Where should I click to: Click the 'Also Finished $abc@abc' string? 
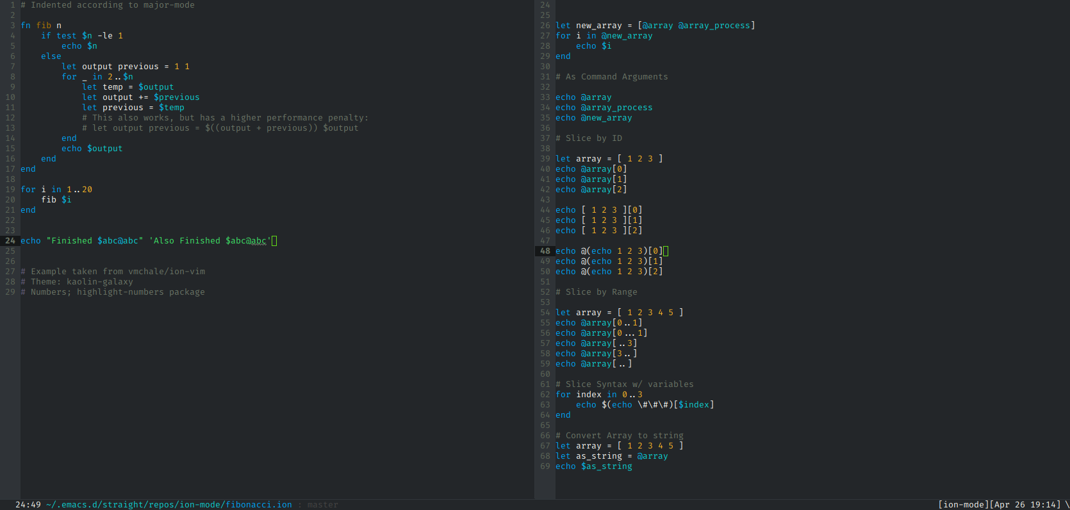pyautogui.click(x=210, y=241)
